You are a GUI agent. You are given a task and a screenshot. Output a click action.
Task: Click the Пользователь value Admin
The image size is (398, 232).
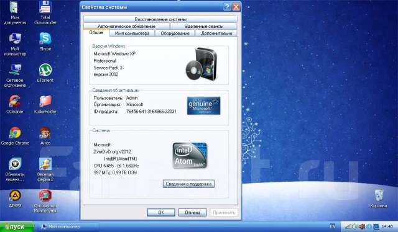132,98
